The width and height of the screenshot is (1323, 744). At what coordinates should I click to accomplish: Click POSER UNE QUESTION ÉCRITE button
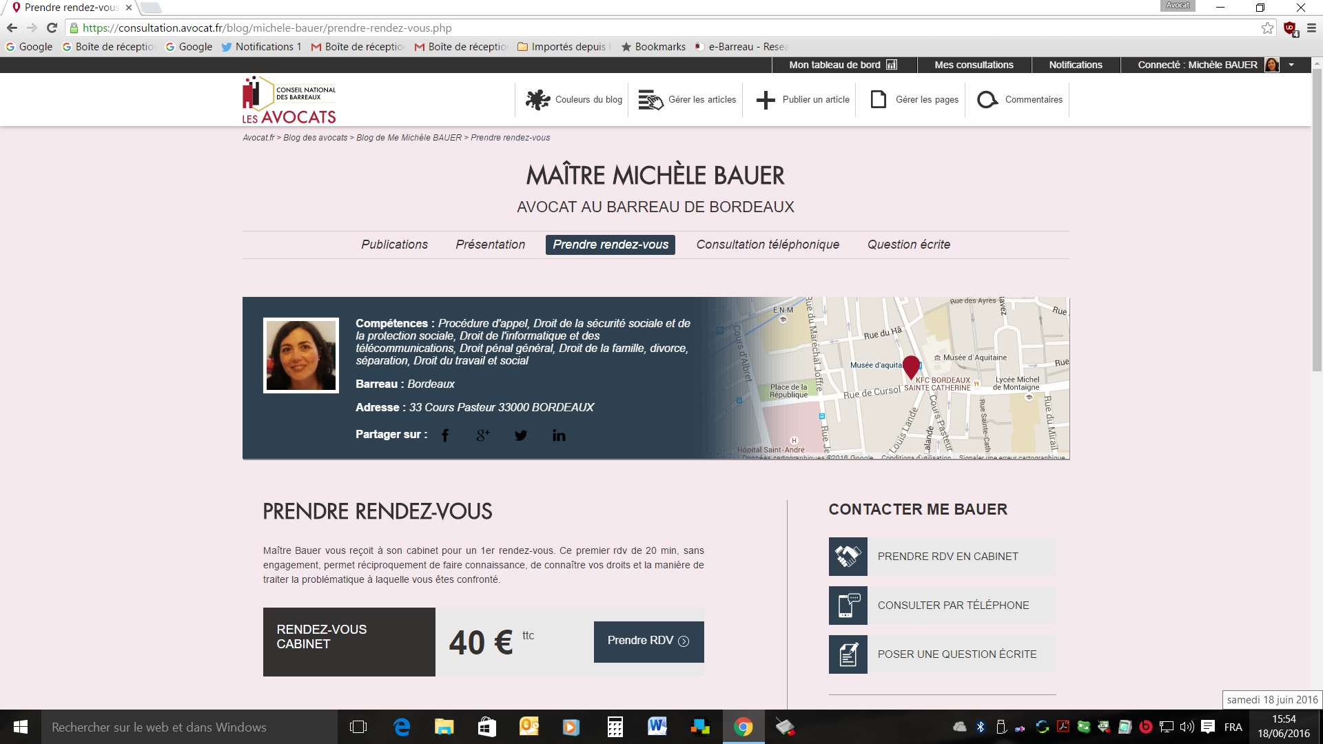943,654
